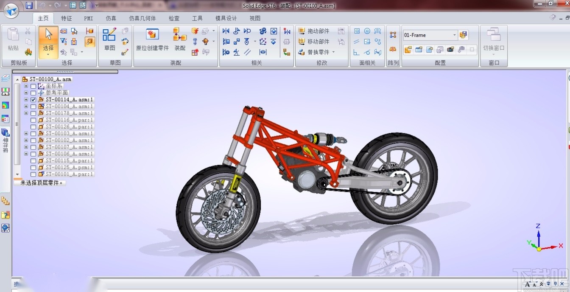Image resolution: width=570 pixels, height=292 pixels.
Task: Expand the ST-00114_A.asm:1 node
Action: click(26, 99)
